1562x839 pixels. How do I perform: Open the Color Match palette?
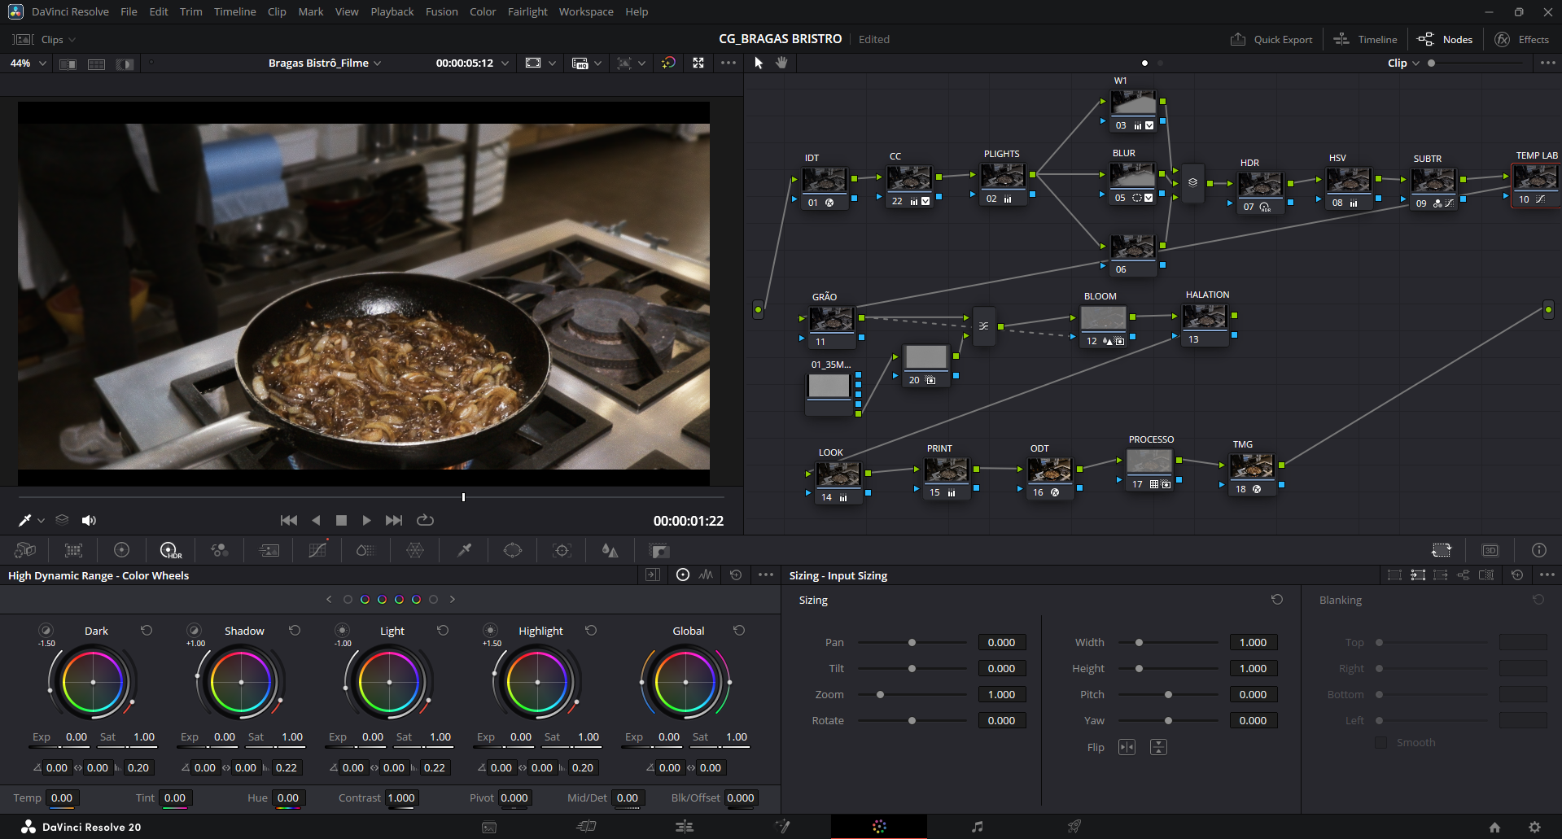[x=73, y=551]
